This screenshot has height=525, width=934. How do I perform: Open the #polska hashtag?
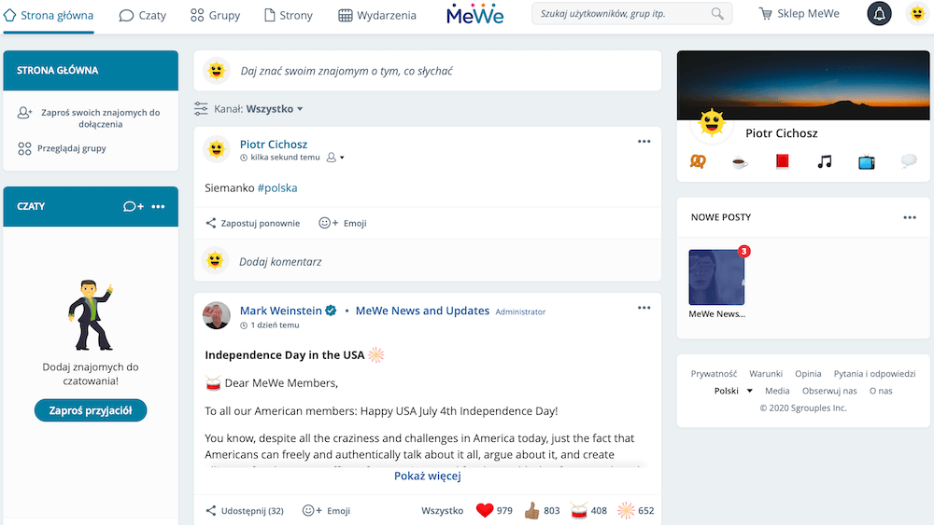277,187
